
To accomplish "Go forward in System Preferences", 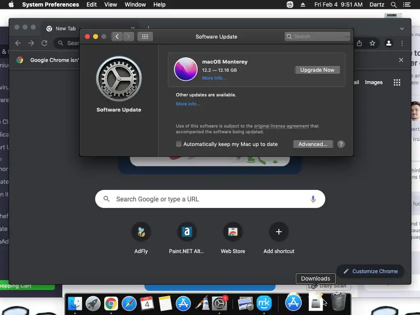I will pyautogui.click(x=128, y=37).
